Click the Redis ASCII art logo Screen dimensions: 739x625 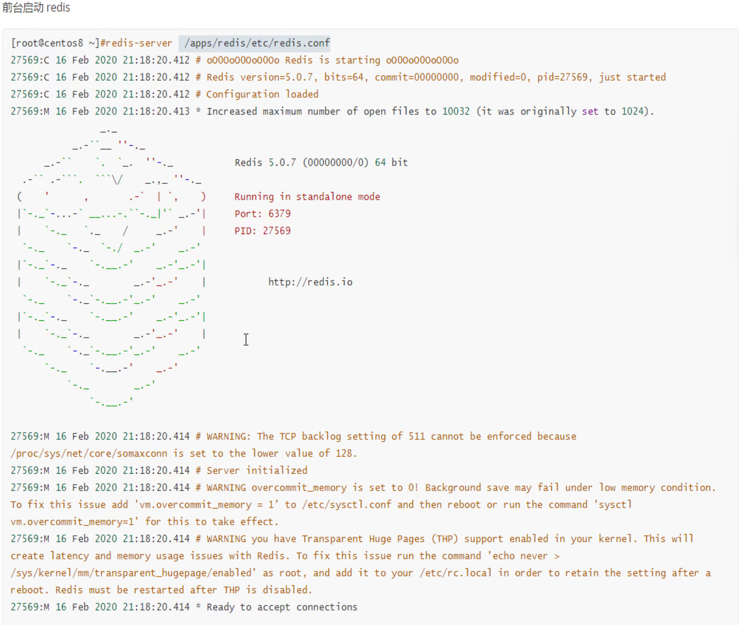click(111, 266)
